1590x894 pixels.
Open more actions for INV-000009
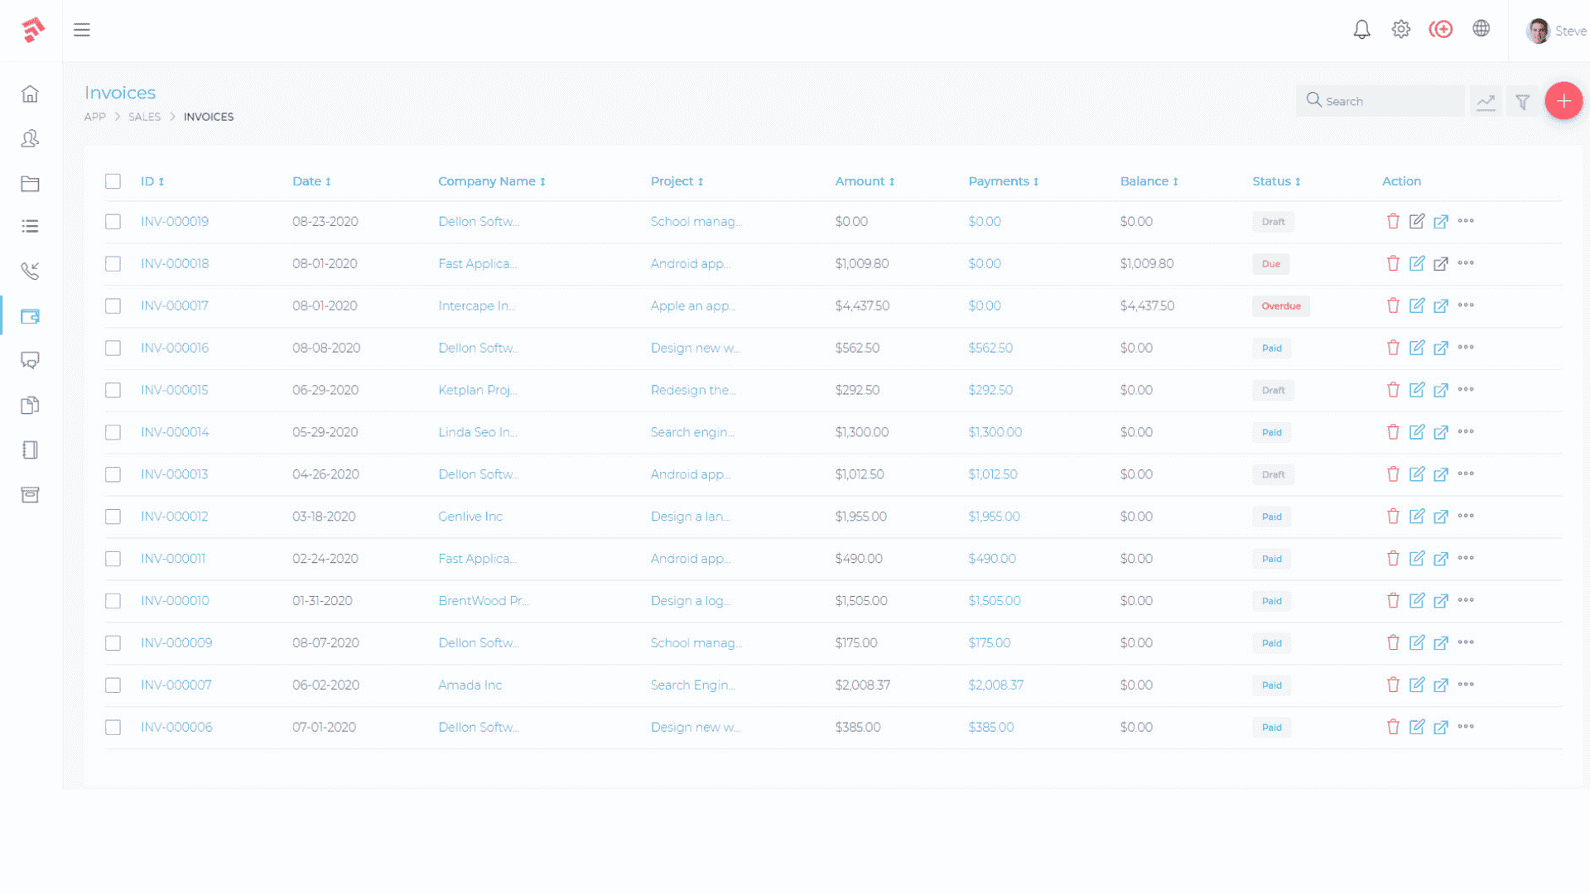click(x=1466, y=642)
